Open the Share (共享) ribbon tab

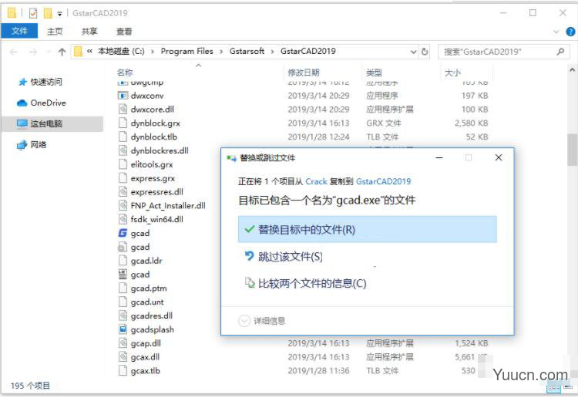point(89,32)
